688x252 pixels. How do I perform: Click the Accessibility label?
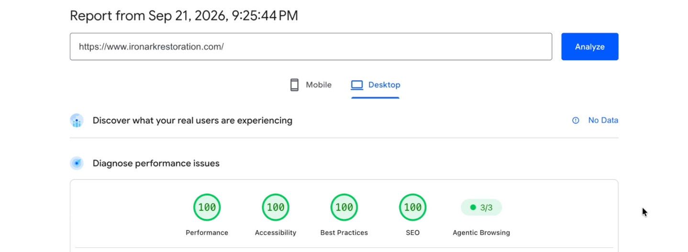[276, 233]
